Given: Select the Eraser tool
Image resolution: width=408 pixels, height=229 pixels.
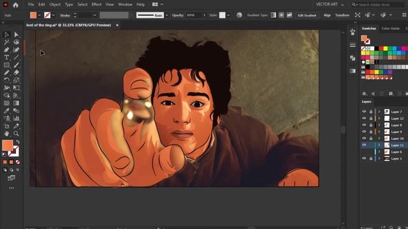Looking at the screenshot, I should (x=16, y=73).
